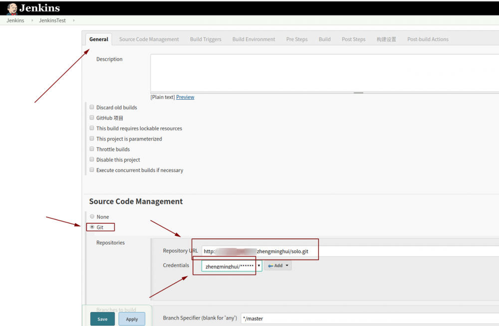Check Disable this project

92,160
